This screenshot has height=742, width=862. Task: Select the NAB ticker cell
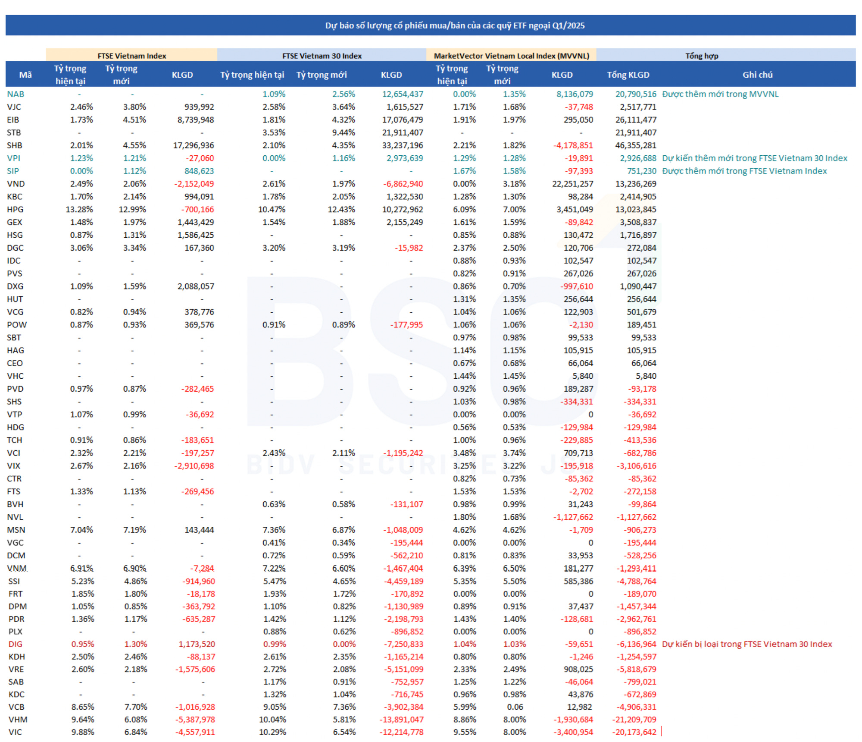tap(16, 94)
